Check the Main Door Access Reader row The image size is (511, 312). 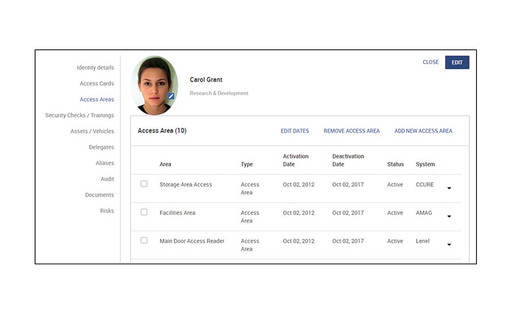click(144, 241)
